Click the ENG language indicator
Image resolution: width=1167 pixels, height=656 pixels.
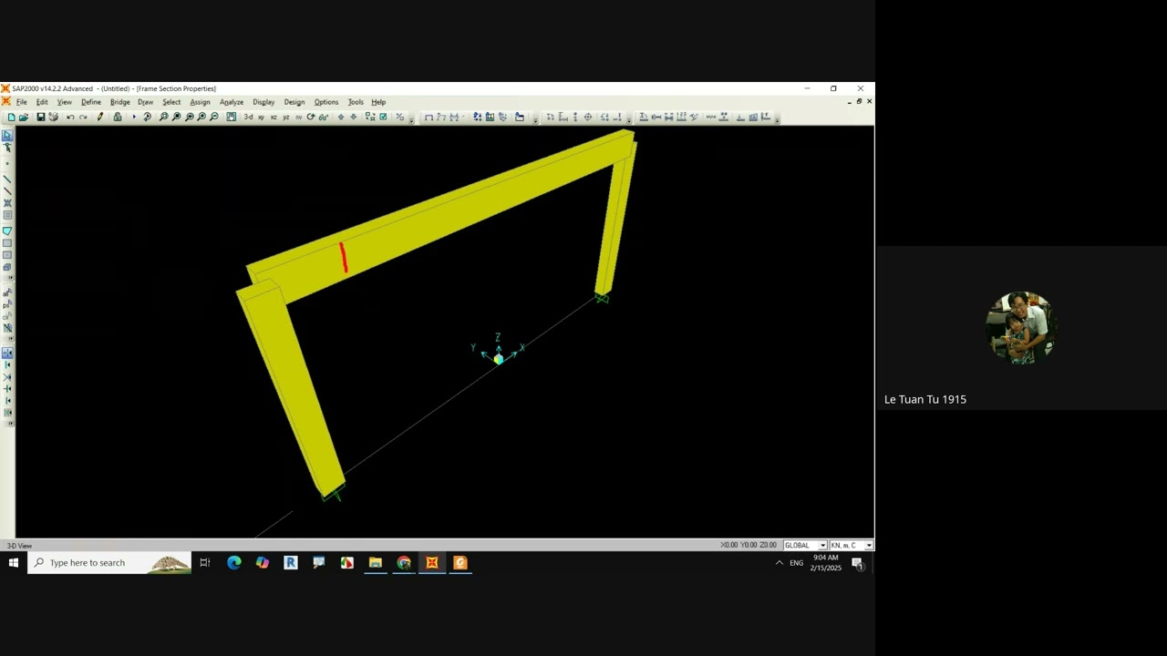(797, 563)
